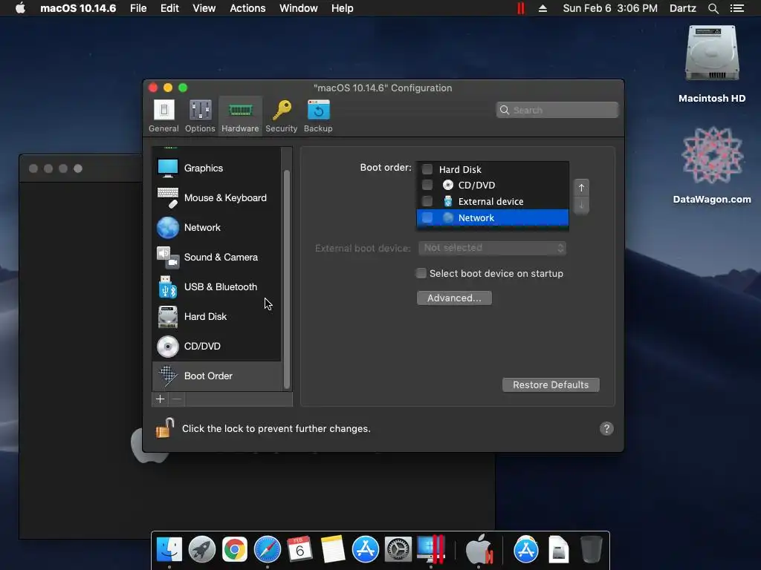Open Notification Center list icon
Screen dimensions: 761x570
[x=736, y=8]
